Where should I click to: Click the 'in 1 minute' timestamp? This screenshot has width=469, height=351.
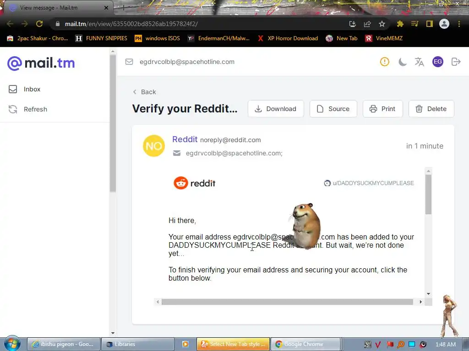(425, 146)
